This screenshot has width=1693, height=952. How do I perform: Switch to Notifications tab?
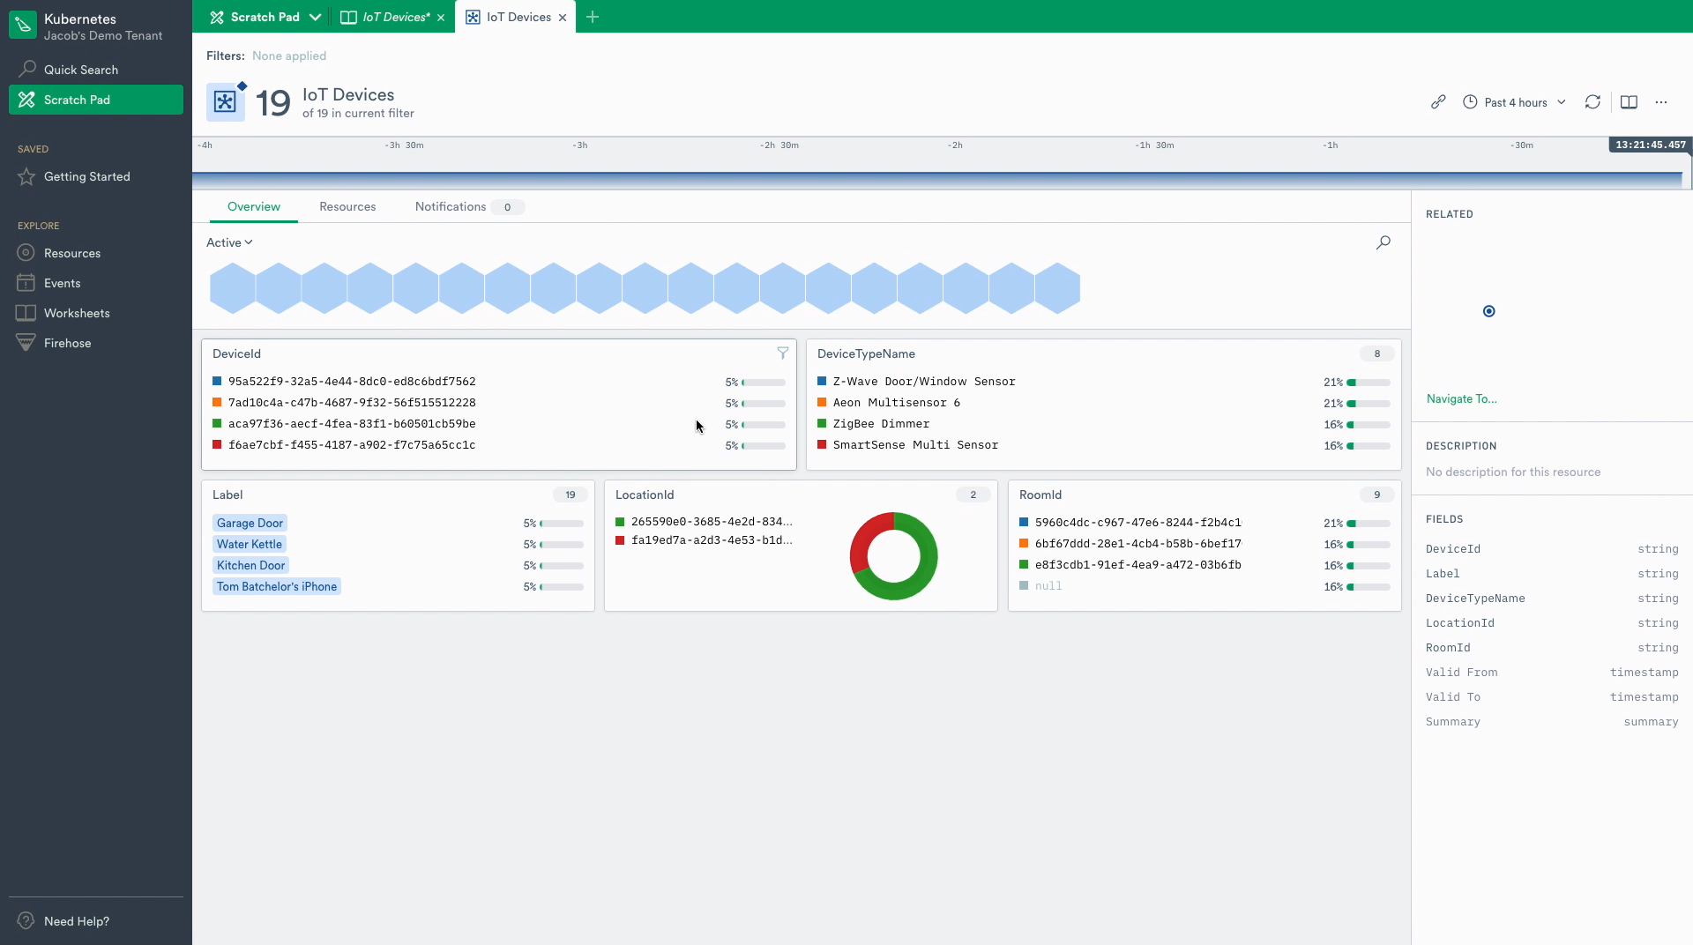469,207
